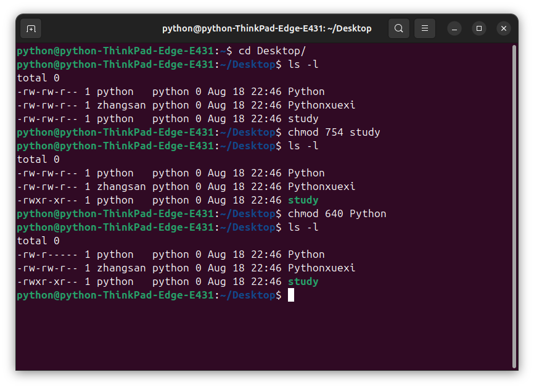Click the second 'ls -l' command
This screenshot has height=388, width=534.
coord(303,146)
